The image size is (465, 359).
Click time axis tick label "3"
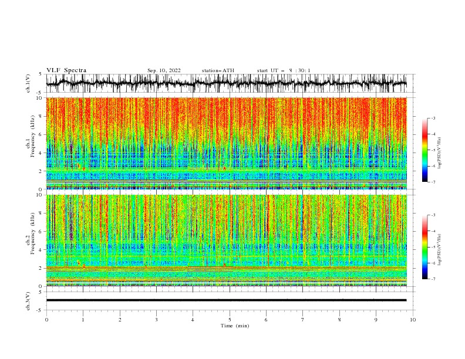[x=156, y=320]
